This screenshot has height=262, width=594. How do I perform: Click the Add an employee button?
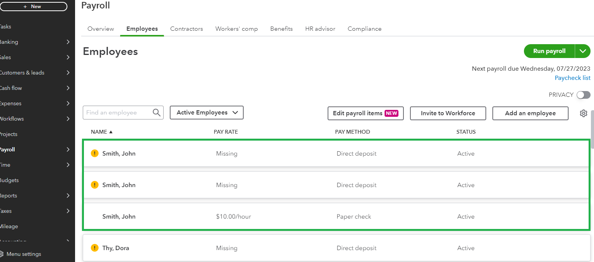pyautogui.click(x=530, y=113)
